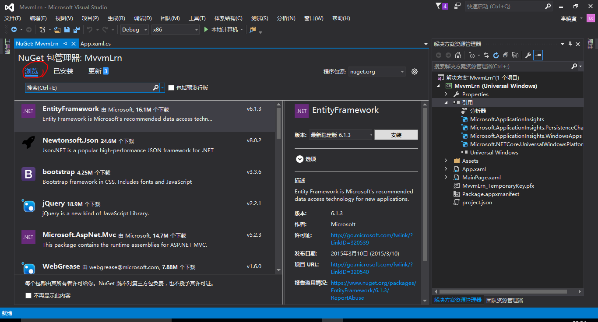Open the project URL link ending LinkID=320540
This screenshot has width=598, height=322.
point(372,268)
